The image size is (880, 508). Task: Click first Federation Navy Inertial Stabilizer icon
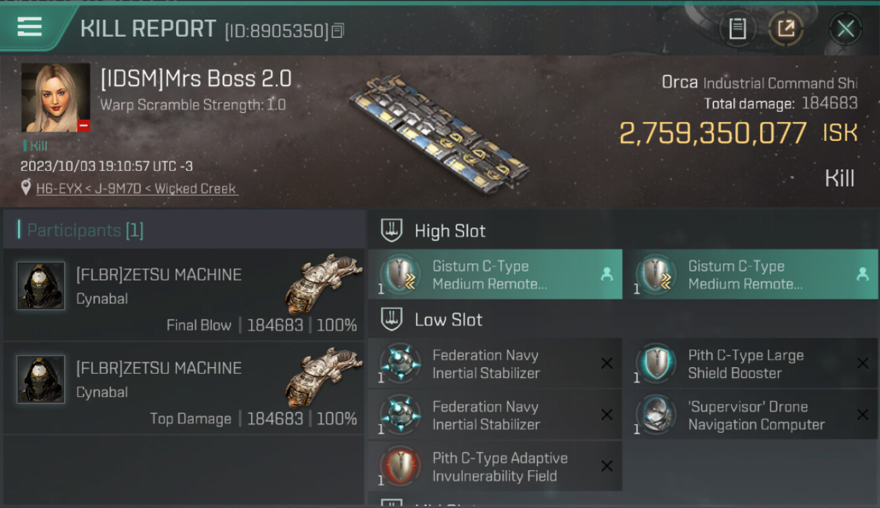(x=399, y=363)
